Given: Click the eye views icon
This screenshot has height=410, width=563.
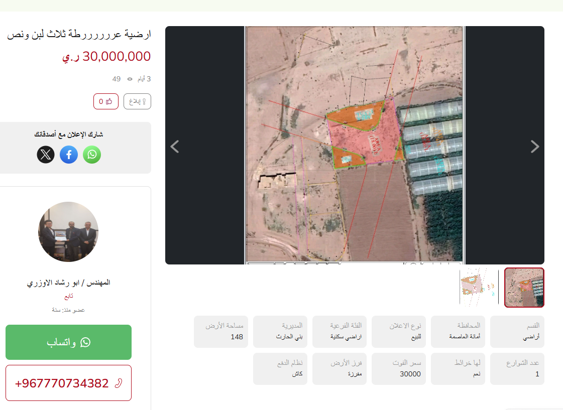Looking at the screenshot, I should (130, 79).
